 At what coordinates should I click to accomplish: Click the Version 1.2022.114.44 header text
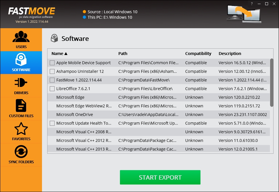click(x=32, y=22)
